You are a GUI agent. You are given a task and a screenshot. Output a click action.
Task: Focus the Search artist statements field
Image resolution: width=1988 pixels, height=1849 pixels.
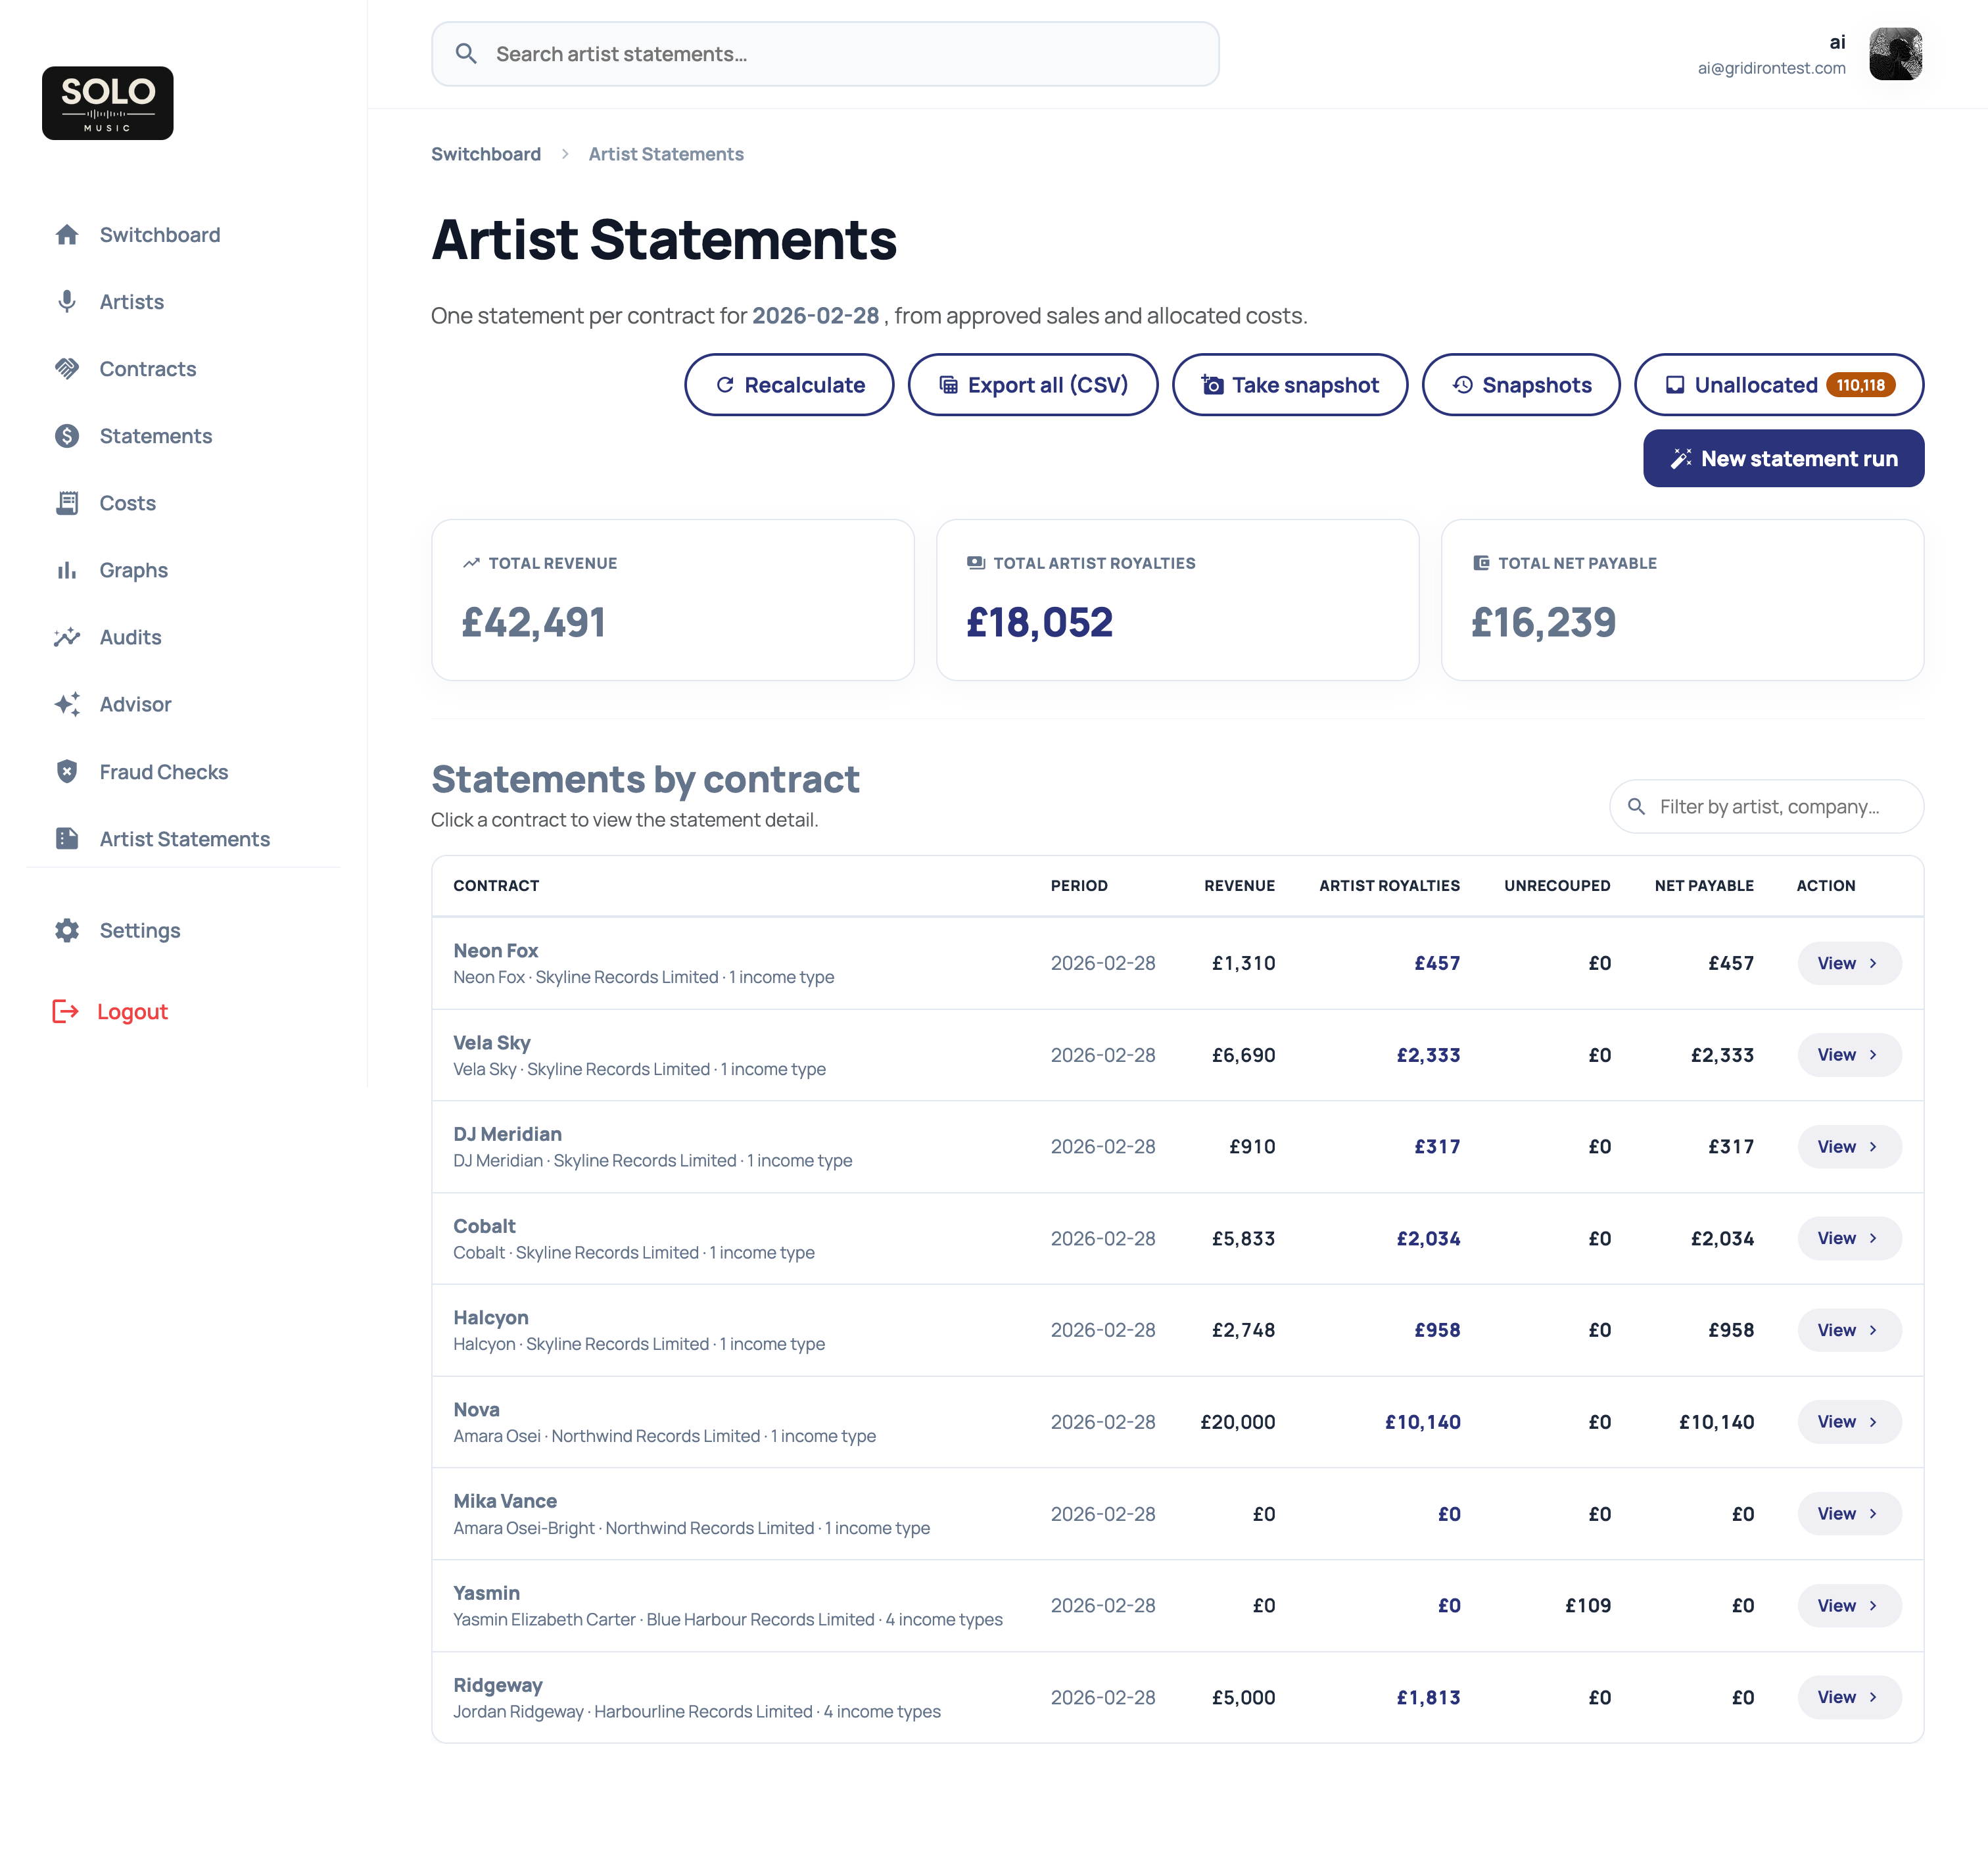pyautogui.click(x=825, y=54)
